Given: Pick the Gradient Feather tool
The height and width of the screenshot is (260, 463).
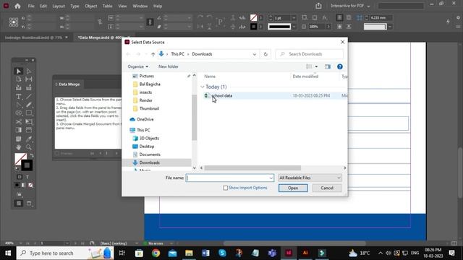Looking at the screenshot, I should coord(29,130).
